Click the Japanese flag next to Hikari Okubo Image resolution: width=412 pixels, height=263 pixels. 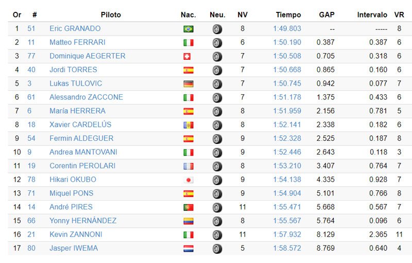pos(188,180)
